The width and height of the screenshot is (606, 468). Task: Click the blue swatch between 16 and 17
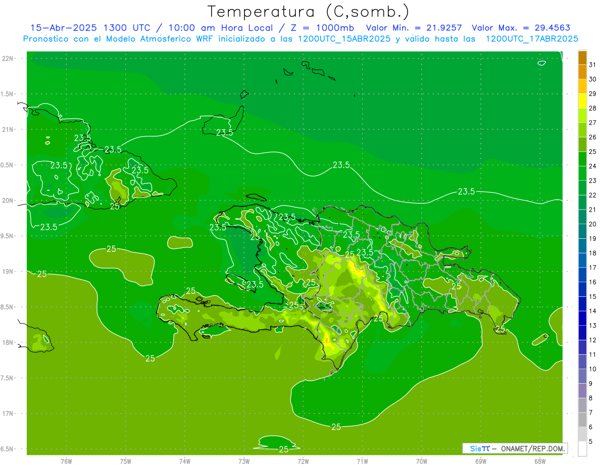[x=582, y=275]
